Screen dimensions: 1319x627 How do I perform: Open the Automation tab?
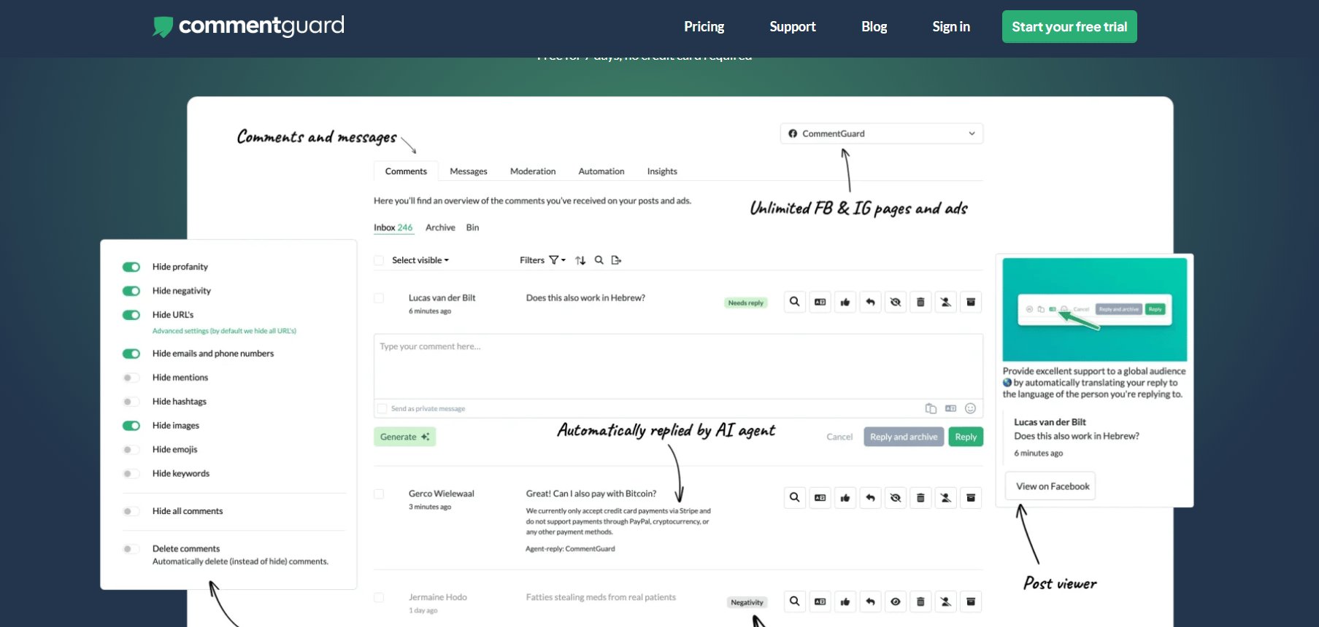(x=601, y=171)
